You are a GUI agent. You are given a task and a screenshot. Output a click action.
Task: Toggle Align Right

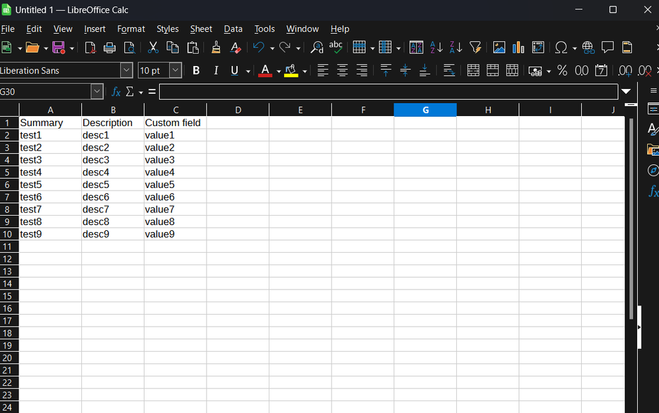pos(362,71)
